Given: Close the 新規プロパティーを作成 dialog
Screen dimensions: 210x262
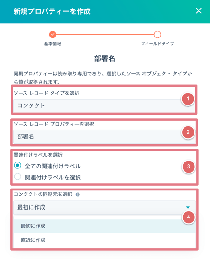Looking at the screenshot, I should point(199,11).
